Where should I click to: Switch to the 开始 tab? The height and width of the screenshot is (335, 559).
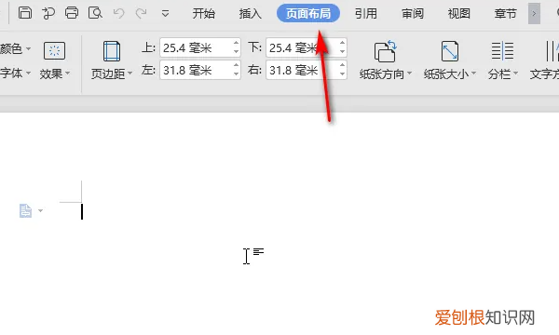[x=204, y=14]
